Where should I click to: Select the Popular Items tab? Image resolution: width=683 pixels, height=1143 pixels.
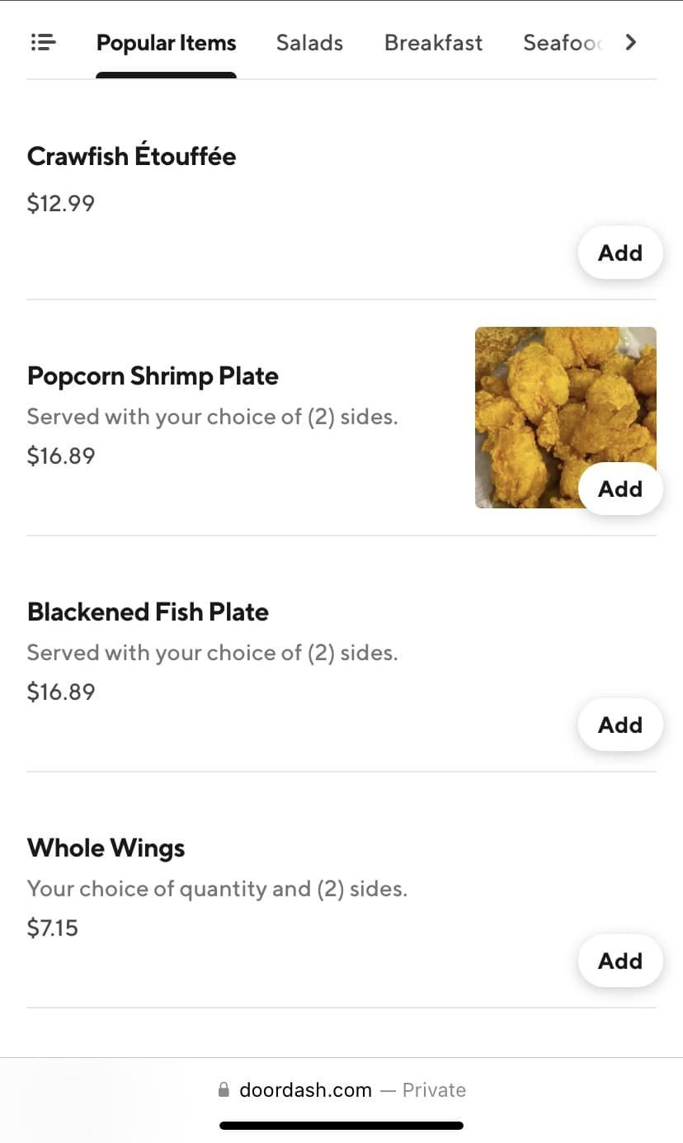(166, 43)
